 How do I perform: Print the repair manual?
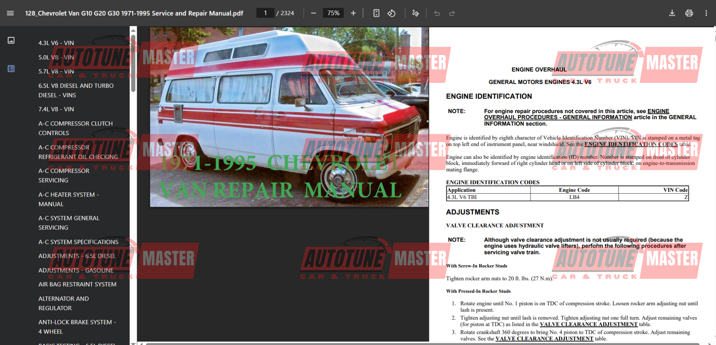point(689,13)
